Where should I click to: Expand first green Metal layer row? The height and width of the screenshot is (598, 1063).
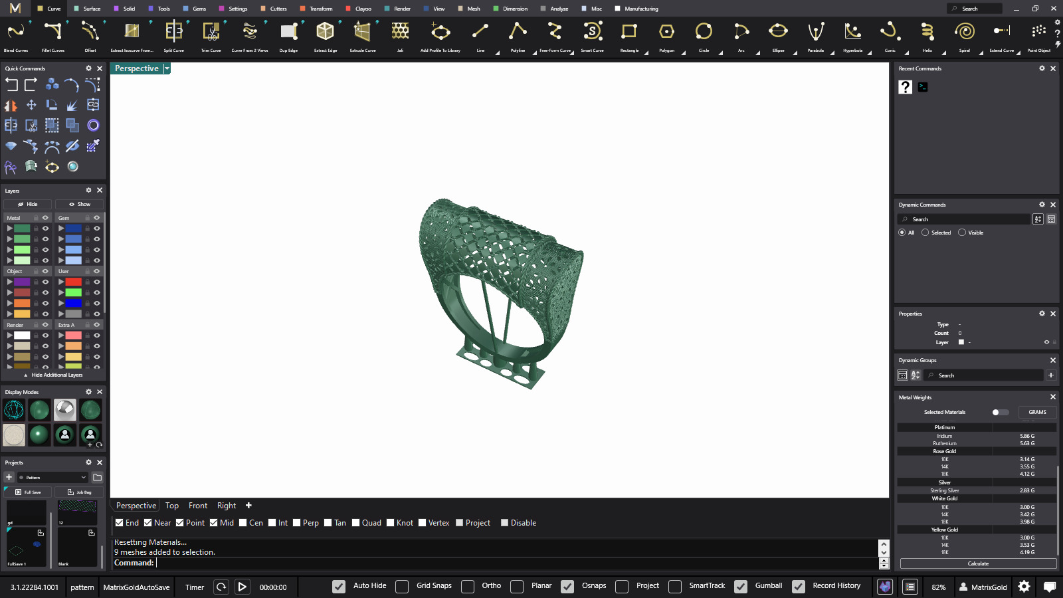click(9, 229)
